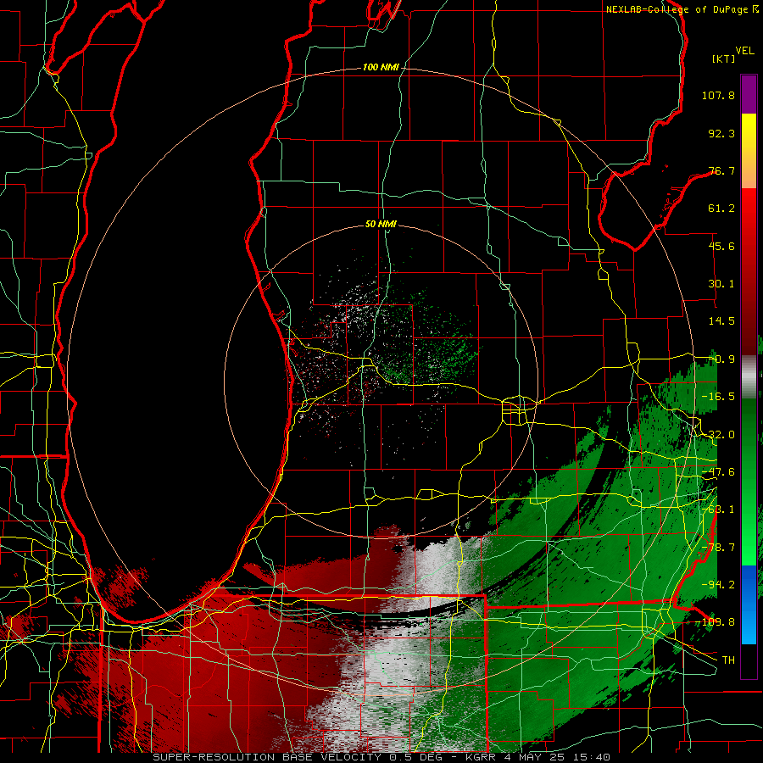763x763 pixels.
Task: Click the -78.7 velocity legend value
Action: tap(718, 548)
